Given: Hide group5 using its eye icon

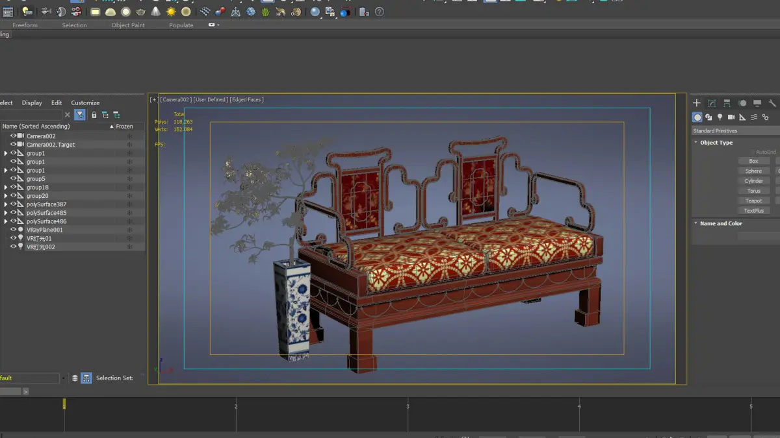Looking at the screenshot, I should [14, 178].
